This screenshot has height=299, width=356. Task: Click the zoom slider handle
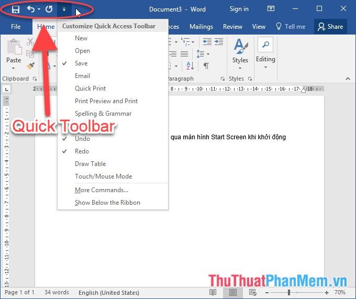[289, 292]
